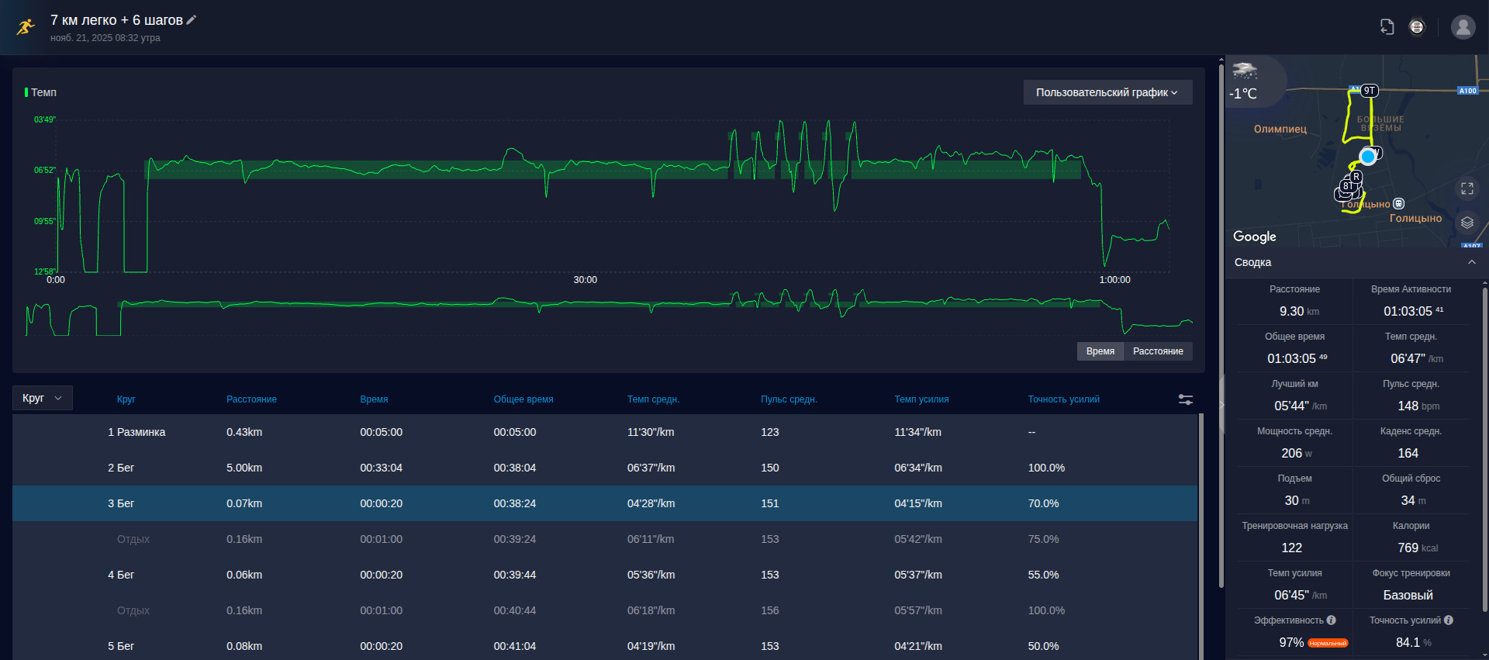
Task: Expand the map to fullscreen
Action: 1467,188
